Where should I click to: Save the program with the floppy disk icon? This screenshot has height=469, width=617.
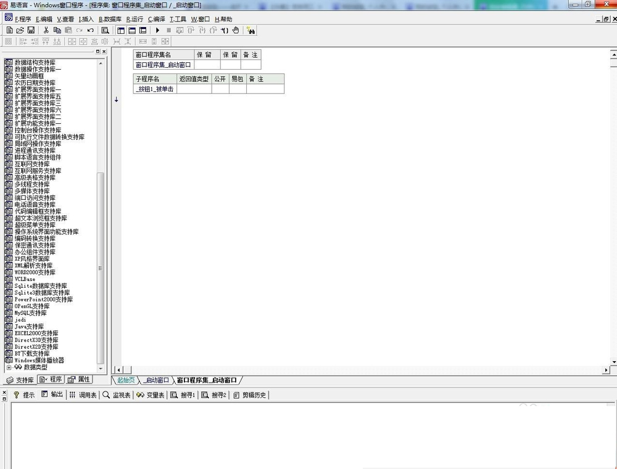tap(31, 30)
